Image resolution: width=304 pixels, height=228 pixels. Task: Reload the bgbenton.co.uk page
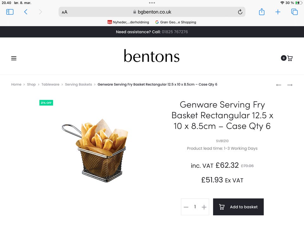240,12
